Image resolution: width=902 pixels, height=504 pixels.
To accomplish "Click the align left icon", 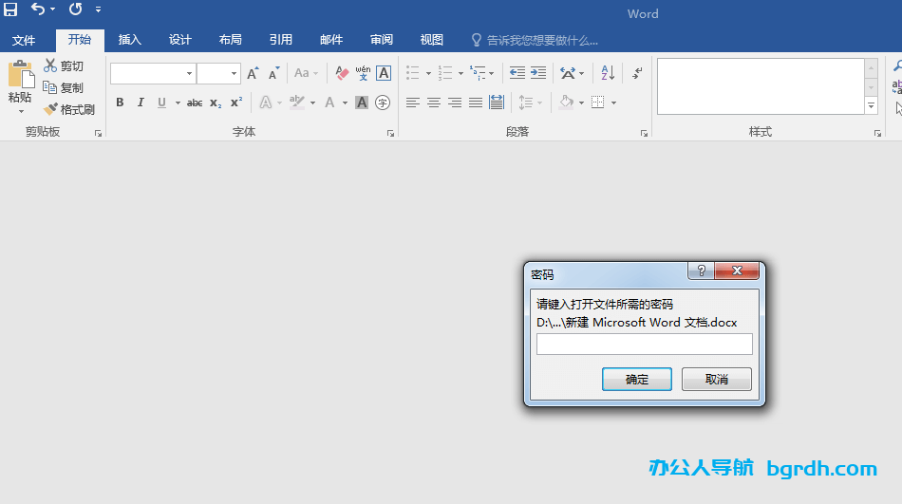I will [x=413, y=103].
